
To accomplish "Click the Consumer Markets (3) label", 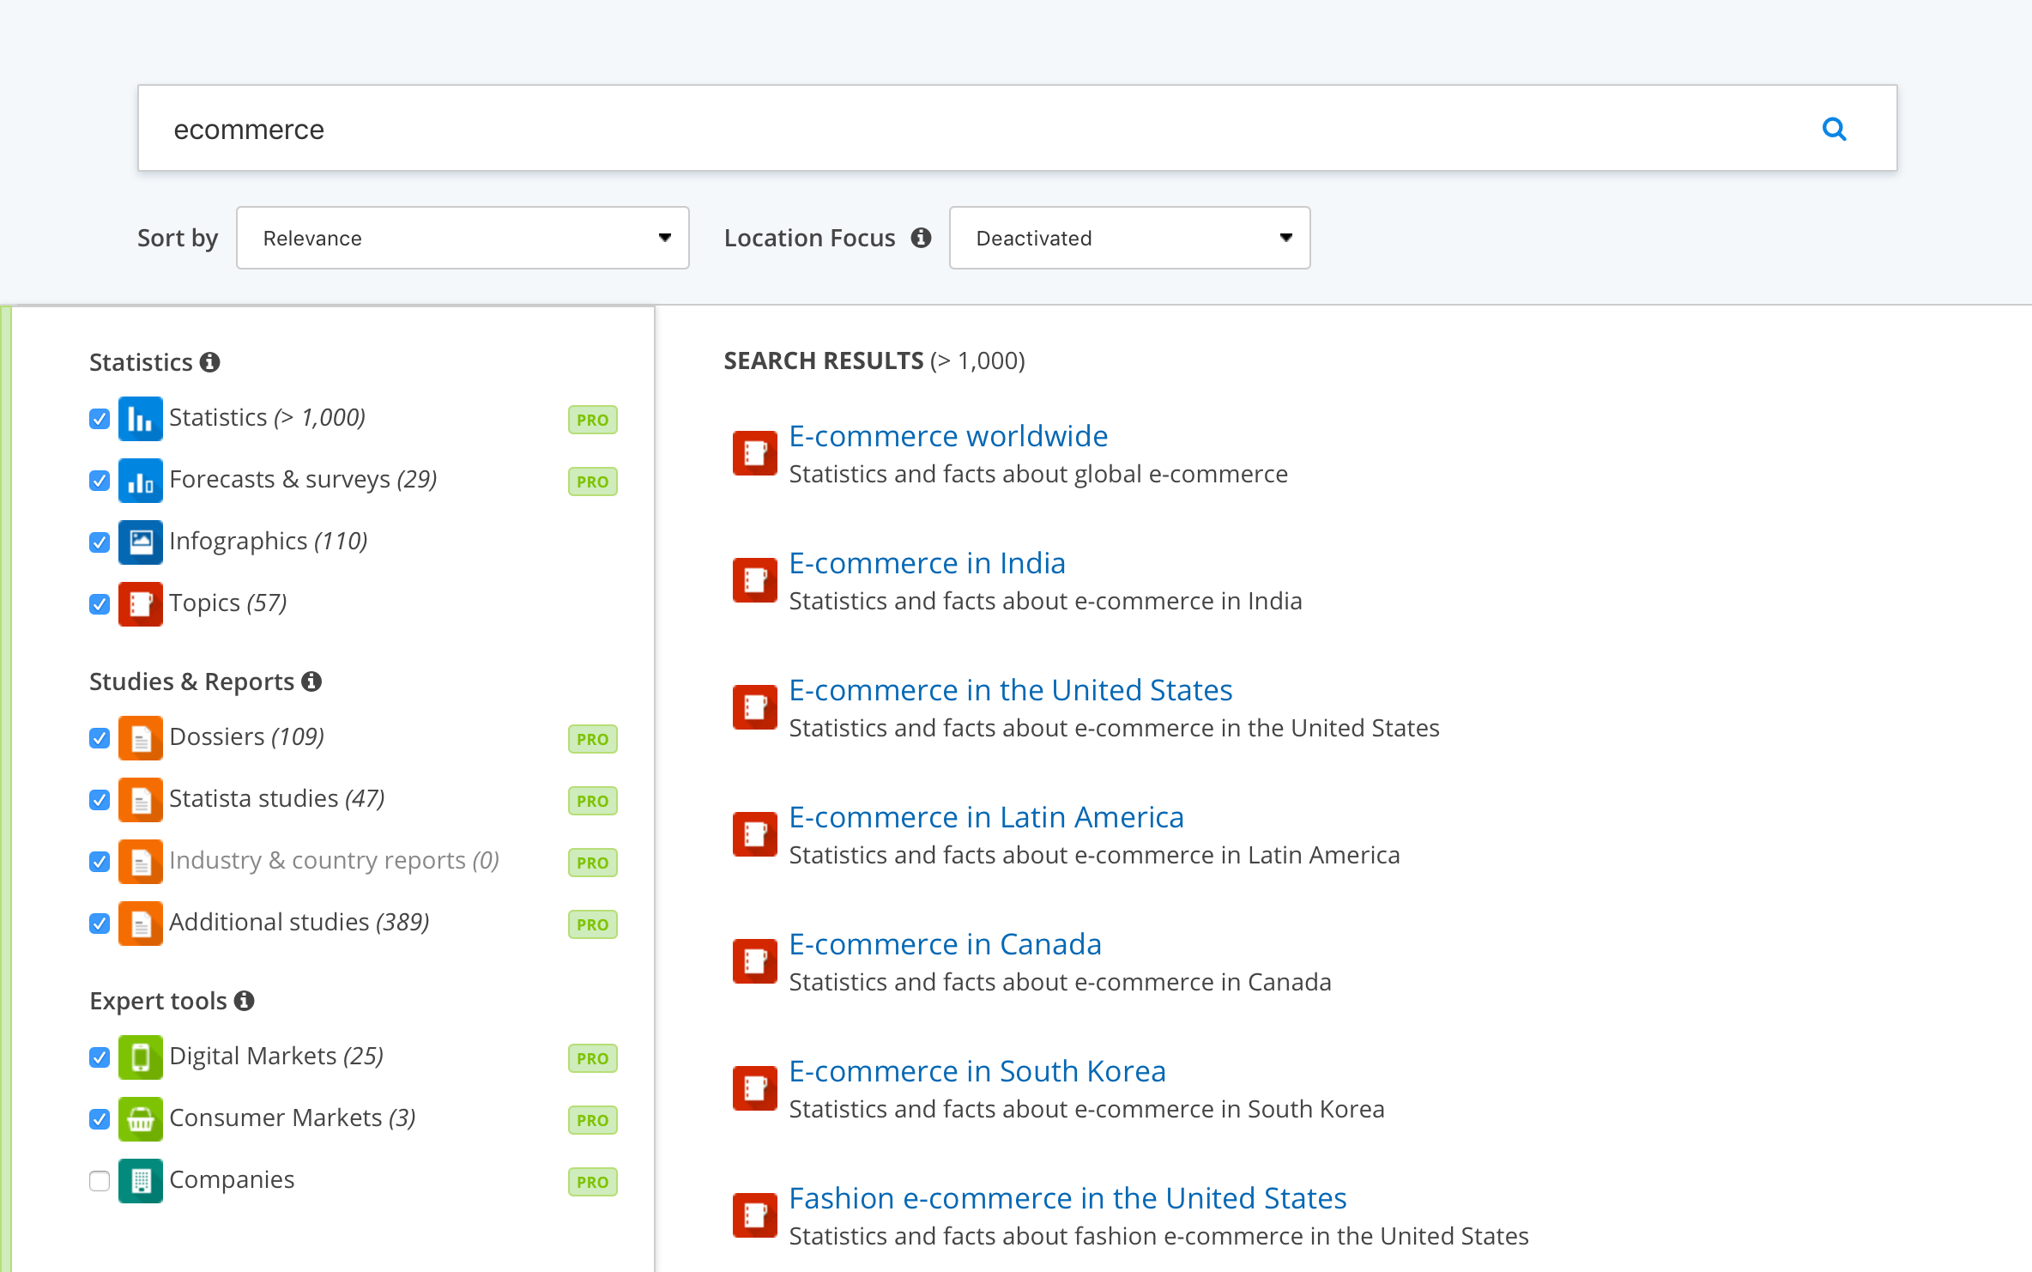I will point(293,1118).
